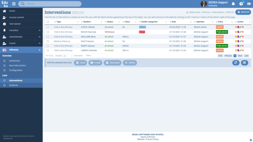Toggle the hamburger sidebar menu
Screen dimensions: 253x142
tap(14, 4)
